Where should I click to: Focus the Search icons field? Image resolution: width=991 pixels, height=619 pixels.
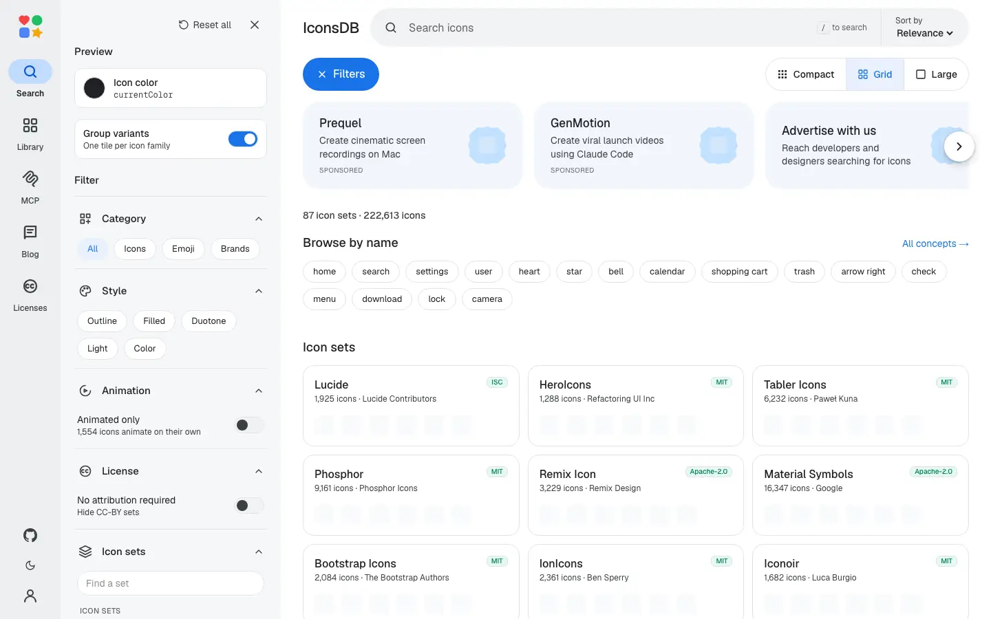coord(606,28)
